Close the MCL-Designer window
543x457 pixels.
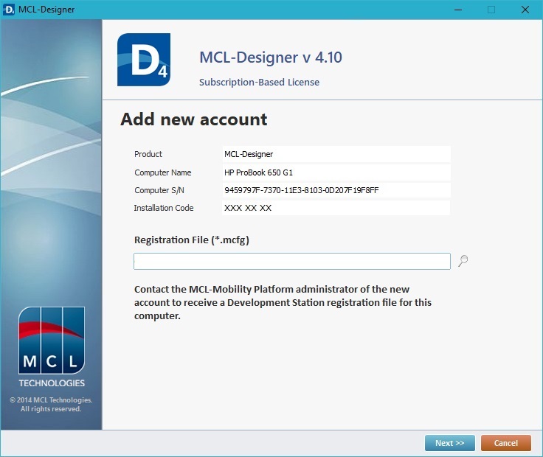click(525, 10)
